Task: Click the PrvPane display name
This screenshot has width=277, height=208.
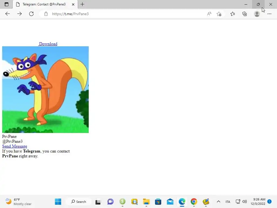Action: point(9,136)
